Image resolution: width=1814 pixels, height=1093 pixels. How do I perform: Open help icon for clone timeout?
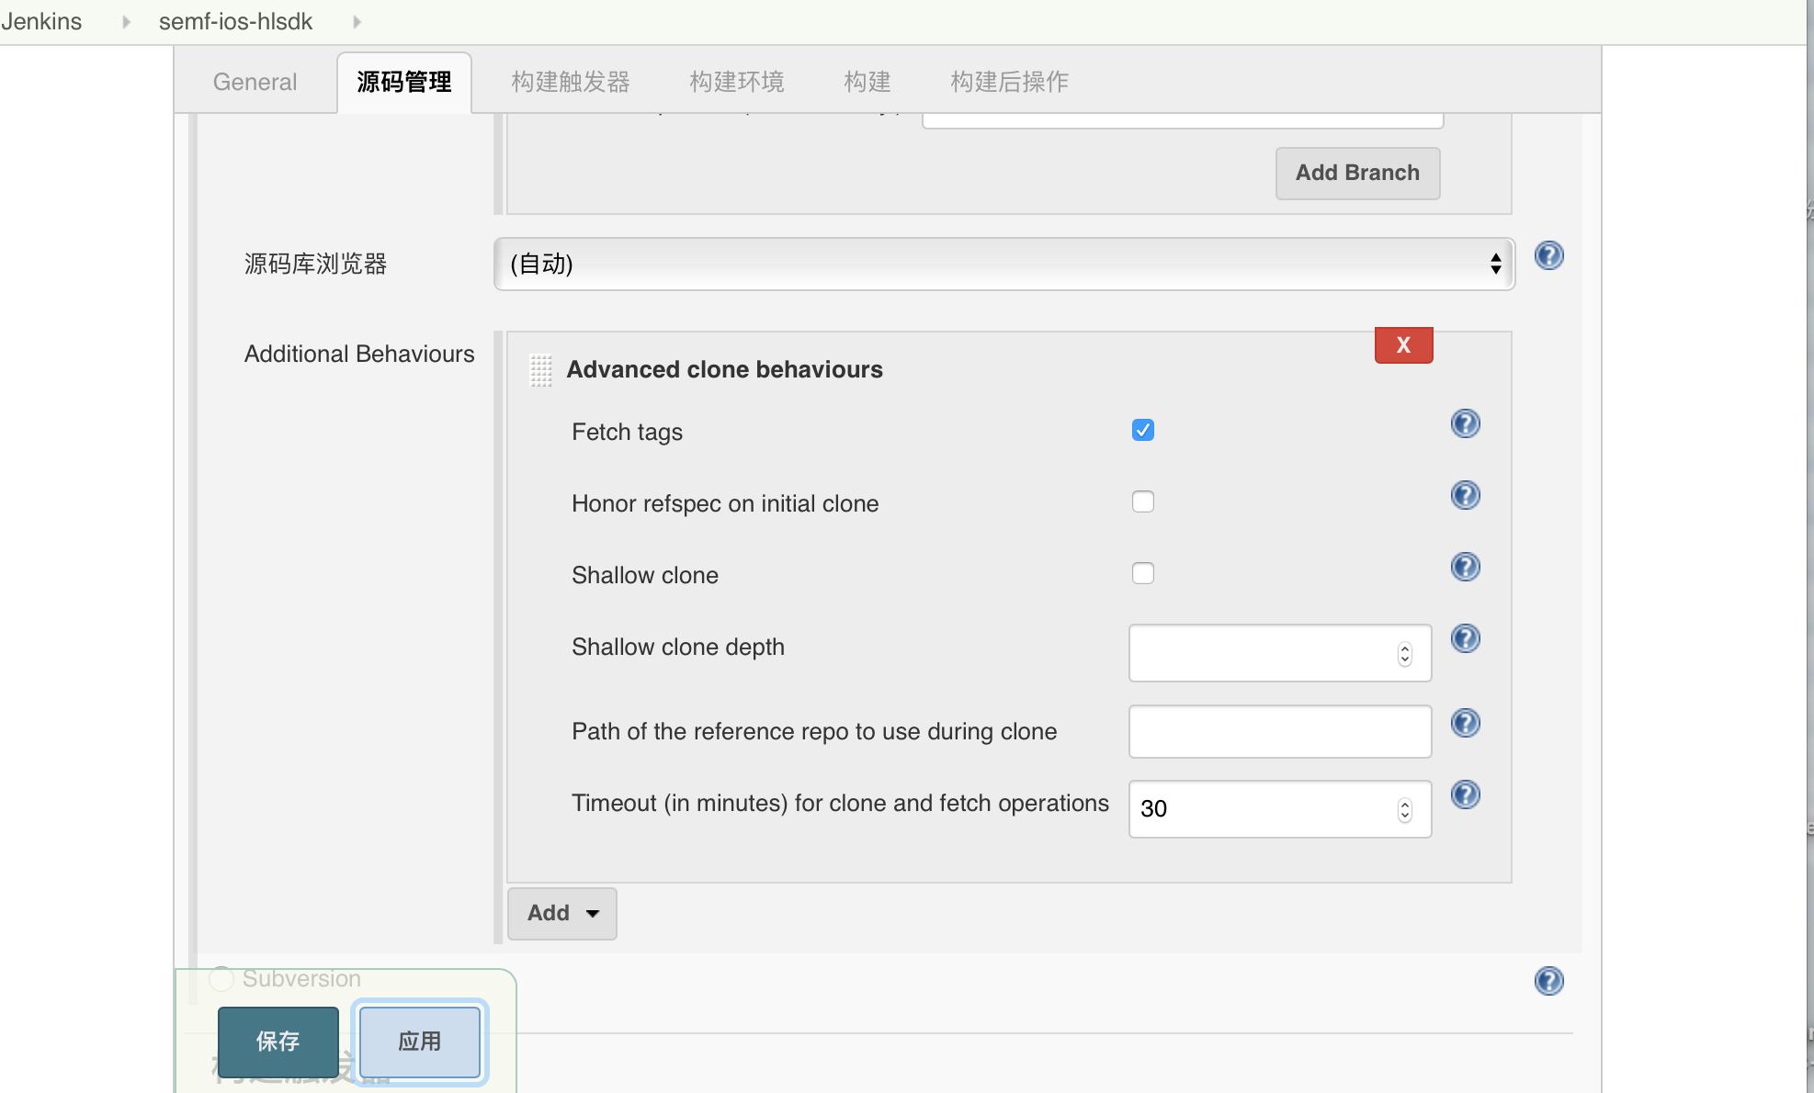point(1465,794)
